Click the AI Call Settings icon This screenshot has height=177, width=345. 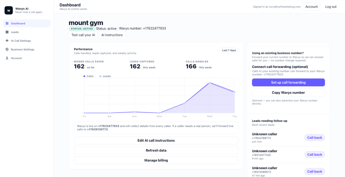click(7, 41)
